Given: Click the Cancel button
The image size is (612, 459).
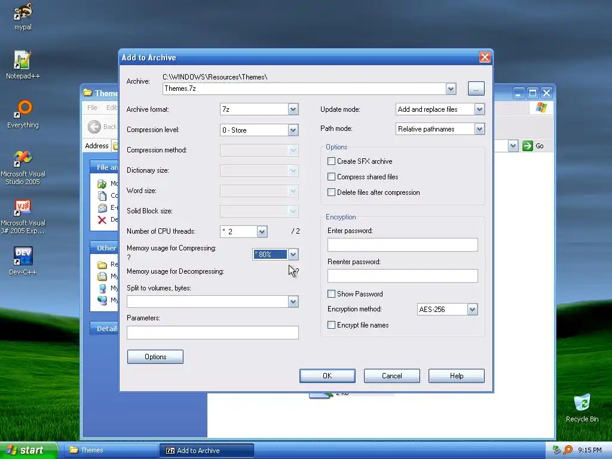Looking at the screenshot, I should pyautogui.click(x=392, y=376).
